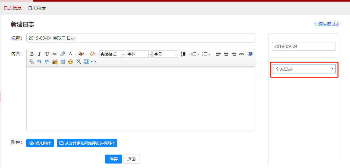Toggle bold formatting in the editor
This screenshot has width=350, height=168.
click(32, 54)
